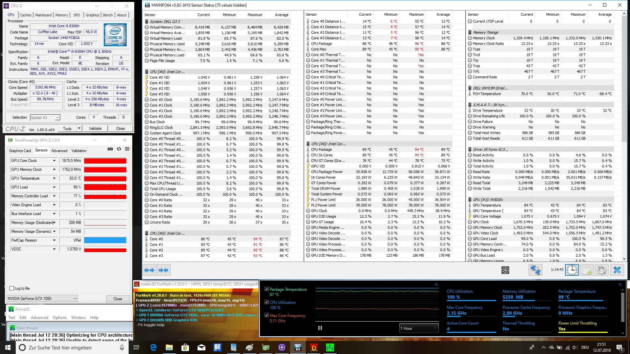Image resolution: width=630 pixels, height=354 pixels.
Task: Open Microsoft Edge from taskbar
Action: click(153, 347)
